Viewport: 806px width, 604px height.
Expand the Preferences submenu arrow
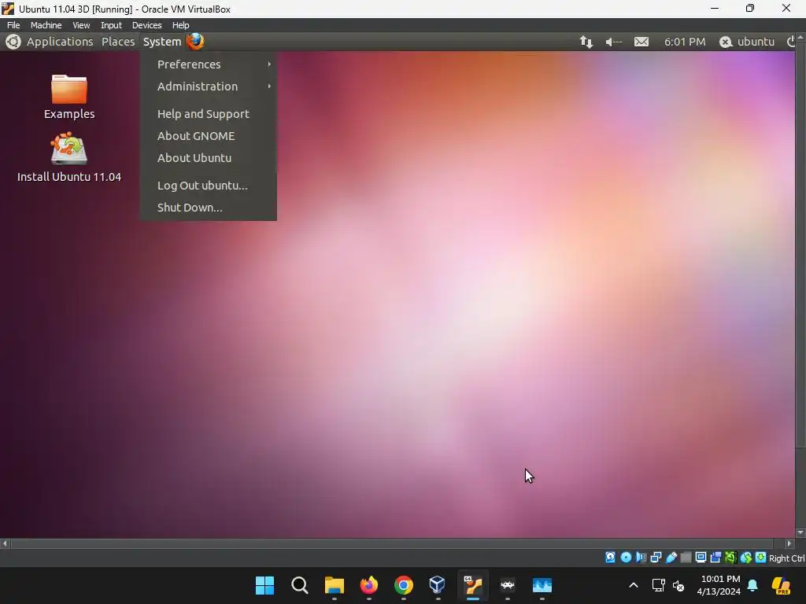pos(269,64)
